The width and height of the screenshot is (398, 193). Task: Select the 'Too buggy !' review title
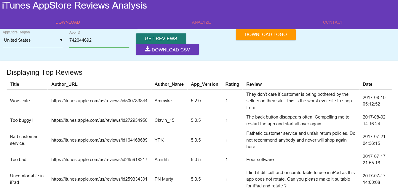22,120
